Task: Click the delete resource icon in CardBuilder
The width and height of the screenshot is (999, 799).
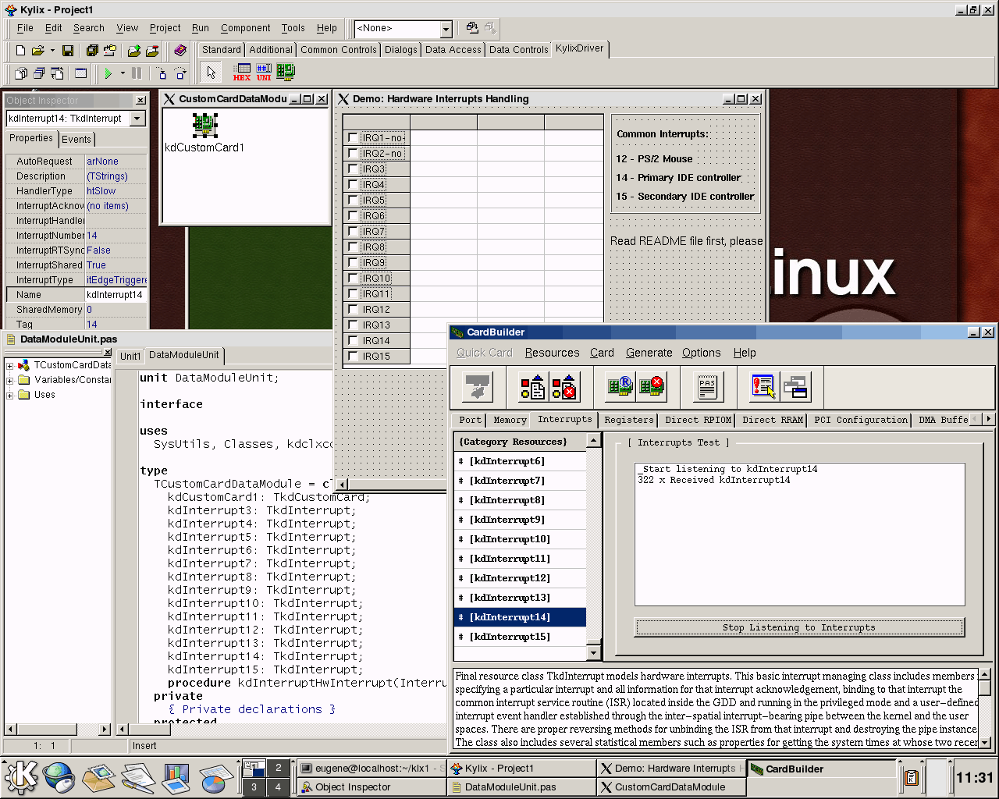Action: click(563, 386)
